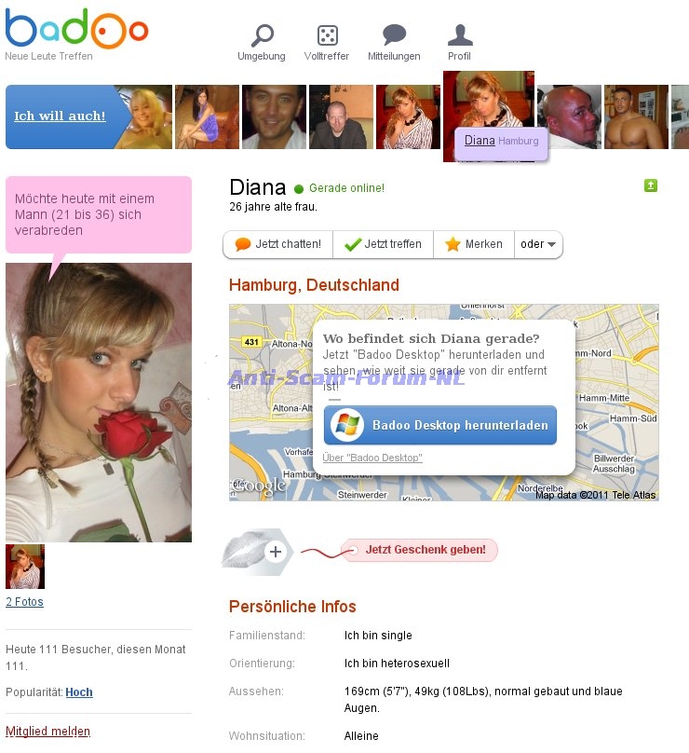The image size is (689, 753).
Task: Click the 'Hoch' popularity link
Action: (79, 692)
